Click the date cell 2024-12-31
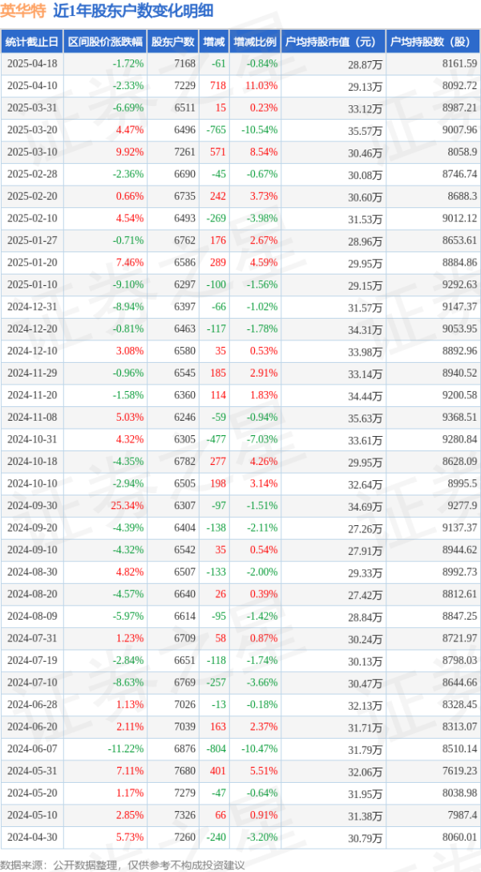Image resolution: width=481 pixels, height=872 pixels. point(33,307)
